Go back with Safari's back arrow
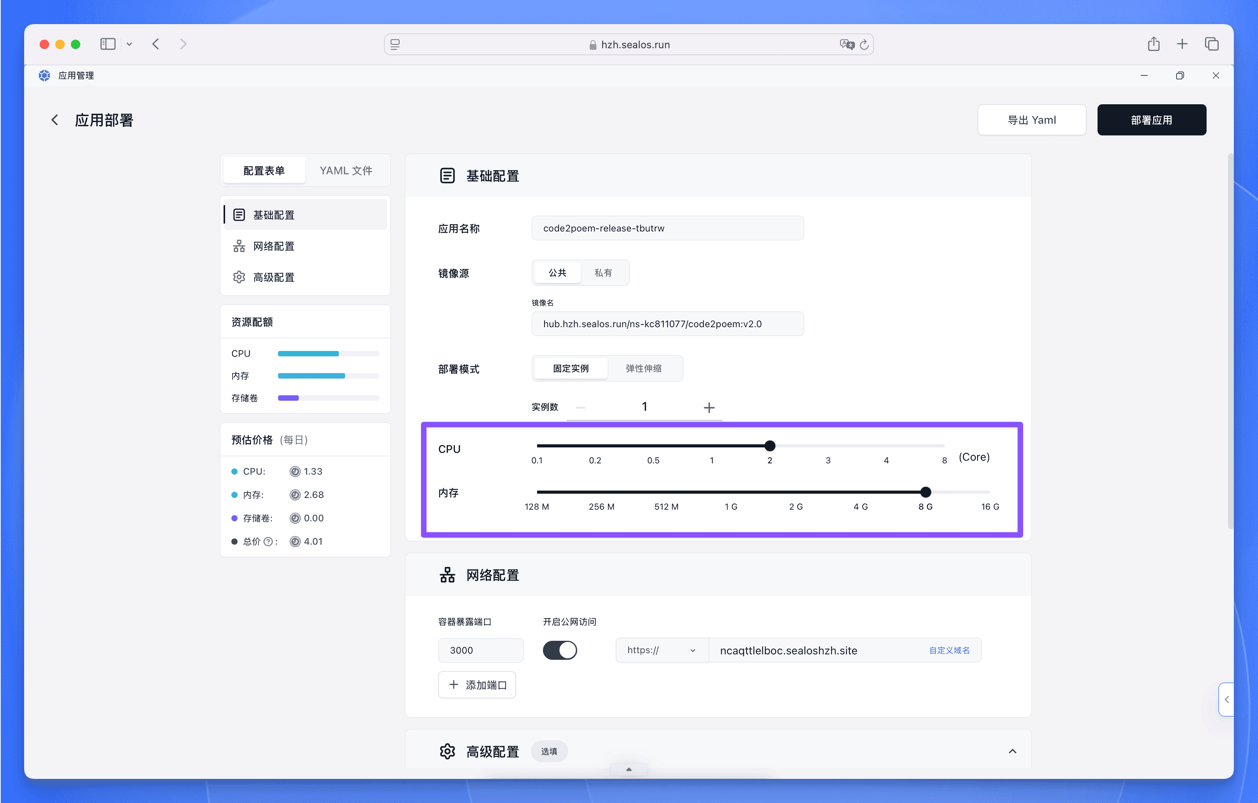 [x=156, y=44]
